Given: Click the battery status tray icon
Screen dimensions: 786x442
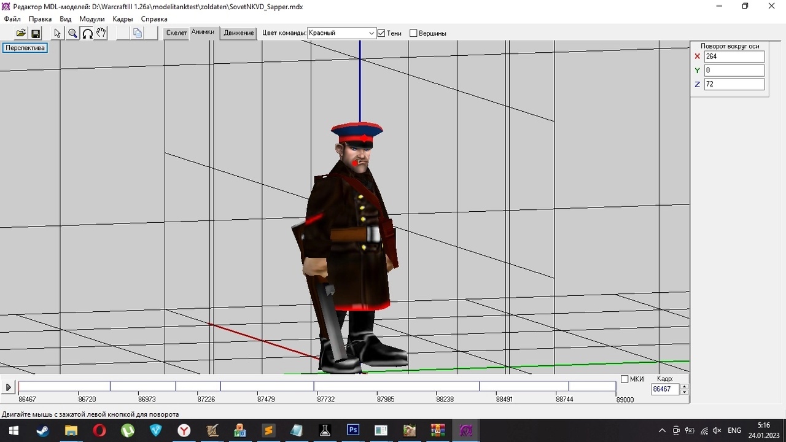Looking at the screenshot, I should pos(690,430).
